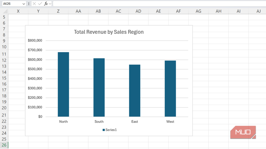Select the North bar in the chart

tap(64, 84)
